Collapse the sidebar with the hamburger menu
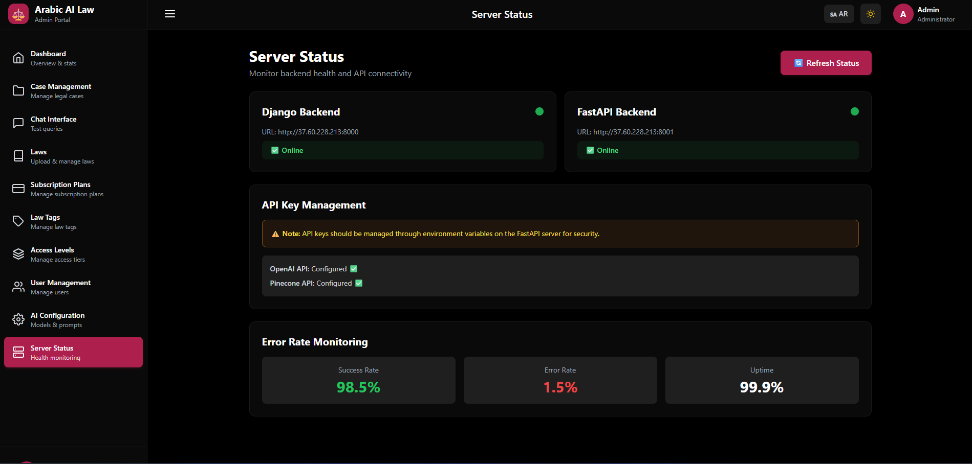The width and height of the screenshot is (972, 464). point(170,14)
